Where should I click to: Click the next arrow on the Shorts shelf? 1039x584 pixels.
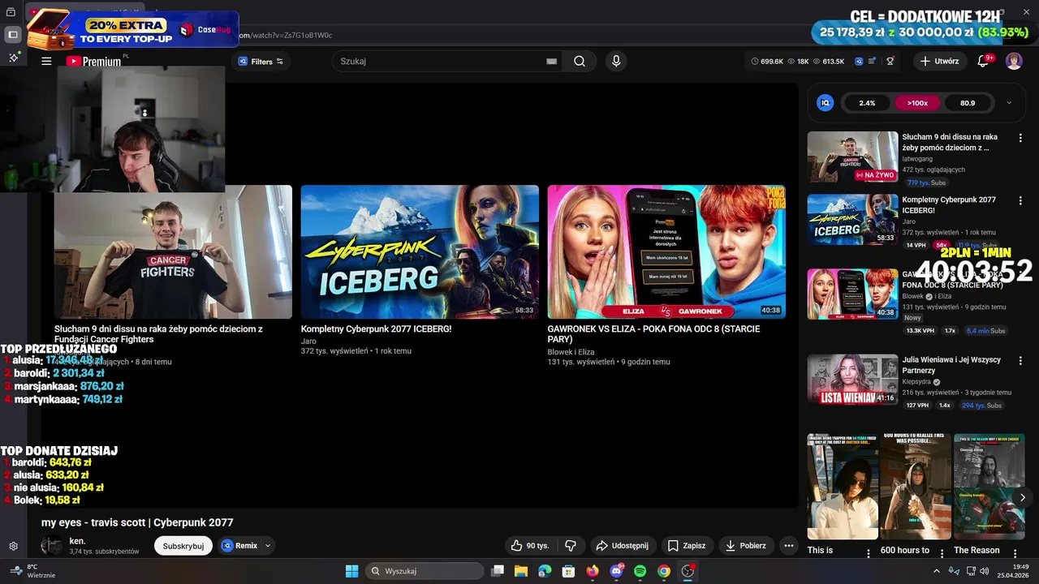tap(1022, 497)
